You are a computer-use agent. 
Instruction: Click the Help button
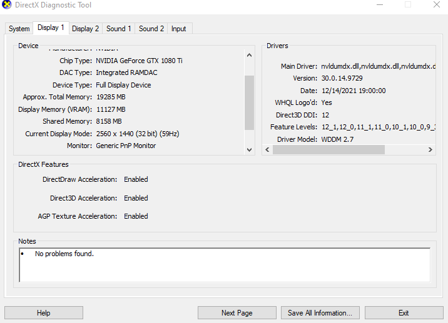point(44,313)
